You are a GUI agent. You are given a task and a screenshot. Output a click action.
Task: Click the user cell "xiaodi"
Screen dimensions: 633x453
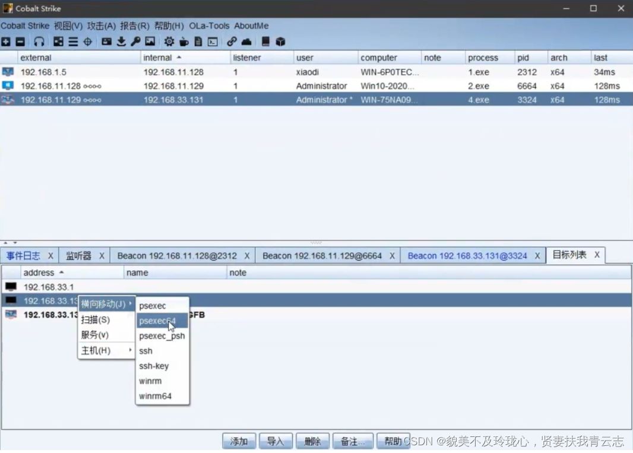307,72
